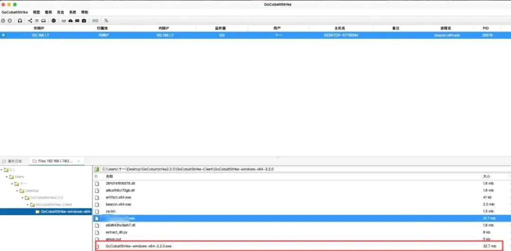Click the file path input field
The height and width of the screenshot is (251, 511).
[x=305, y=169]
